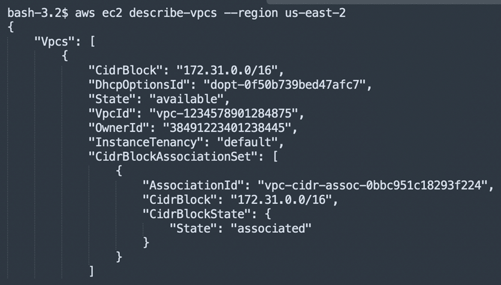501x285 pixels.
Task: Click the "VpcId" key
Action: click(x=112, y=113)
